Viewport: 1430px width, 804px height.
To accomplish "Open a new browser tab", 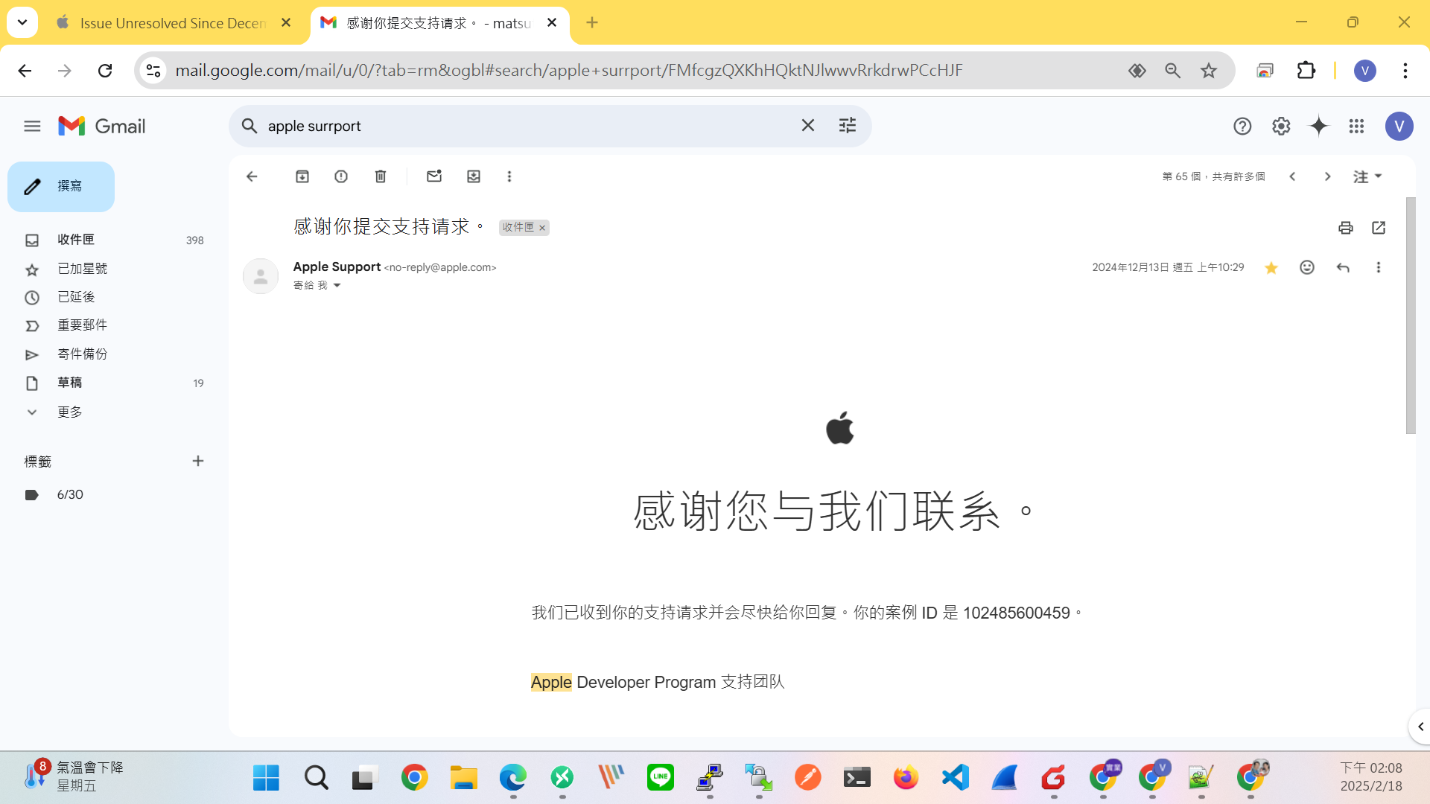I will [592, 23].
